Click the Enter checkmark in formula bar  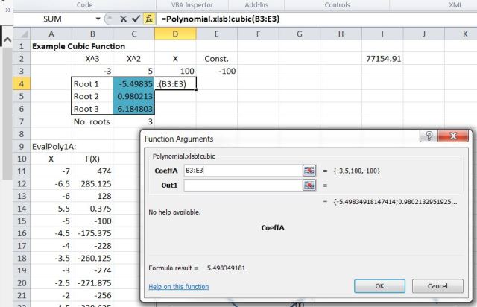pyautogui.click(x=134, y=18)
